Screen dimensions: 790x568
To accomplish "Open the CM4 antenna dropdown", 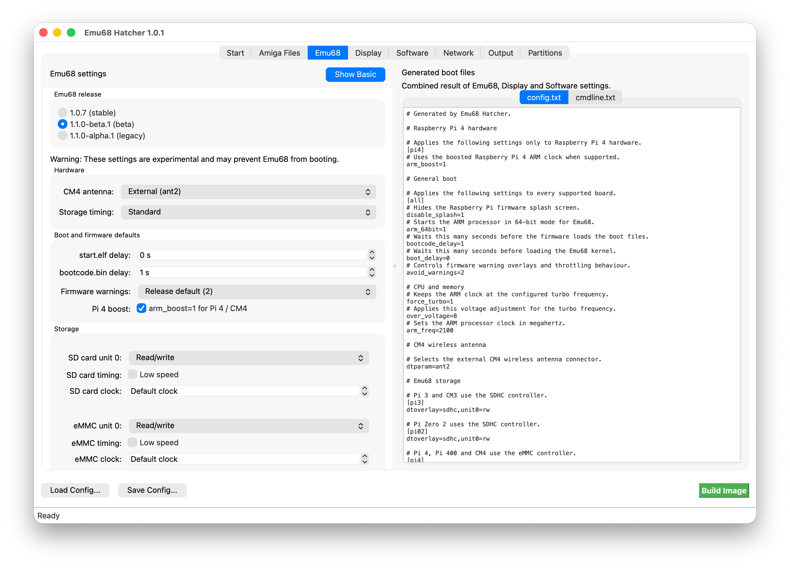I will click(248, 192).
